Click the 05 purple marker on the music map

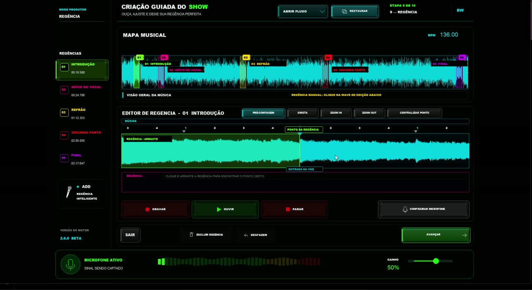click(462, 58)
